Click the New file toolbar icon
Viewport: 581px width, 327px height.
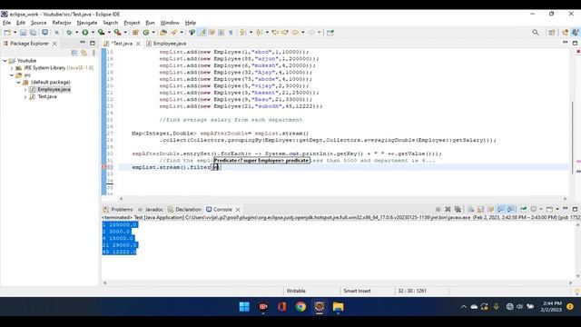pos(7,33)
